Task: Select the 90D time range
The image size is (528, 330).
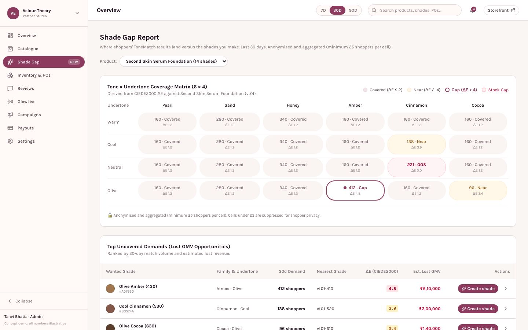Action: 353,10
